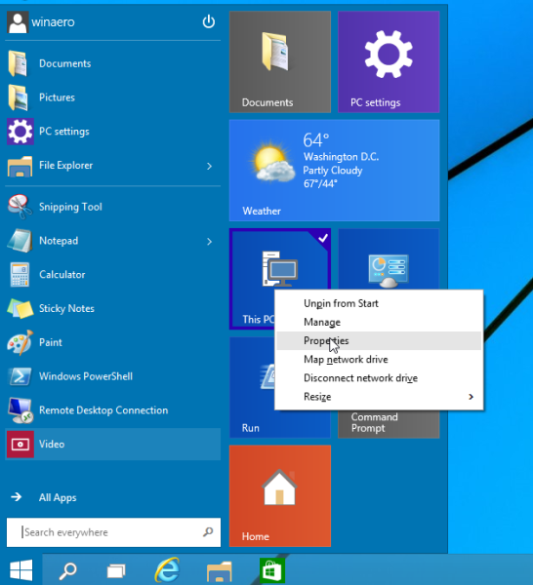Image resolution: width=533 pixels, height=585 pixels.
Task: Click the Paint palette icon
Action: (20, 342)
